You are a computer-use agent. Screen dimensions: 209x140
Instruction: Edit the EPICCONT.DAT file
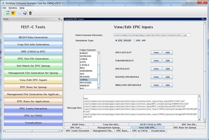coord(168,53)
